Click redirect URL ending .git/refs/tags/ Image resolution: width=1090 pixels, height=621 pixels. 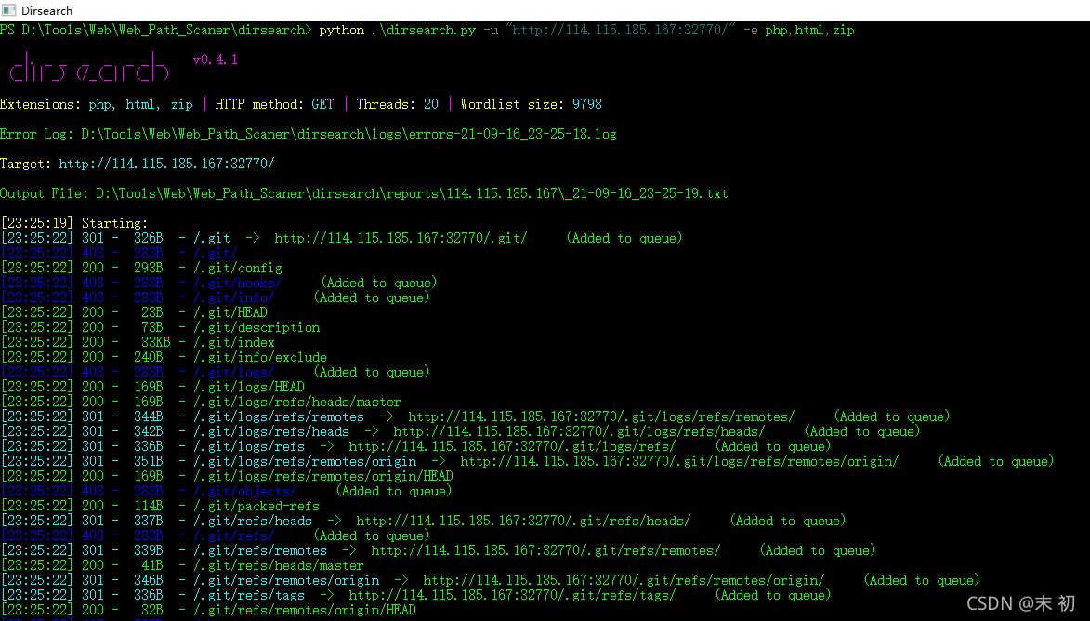[512, 595]
